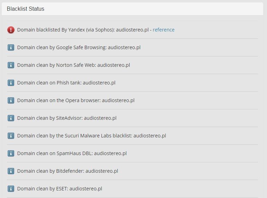Click the Sucuri Malware Labs info icon

click(x=11, y=136)
